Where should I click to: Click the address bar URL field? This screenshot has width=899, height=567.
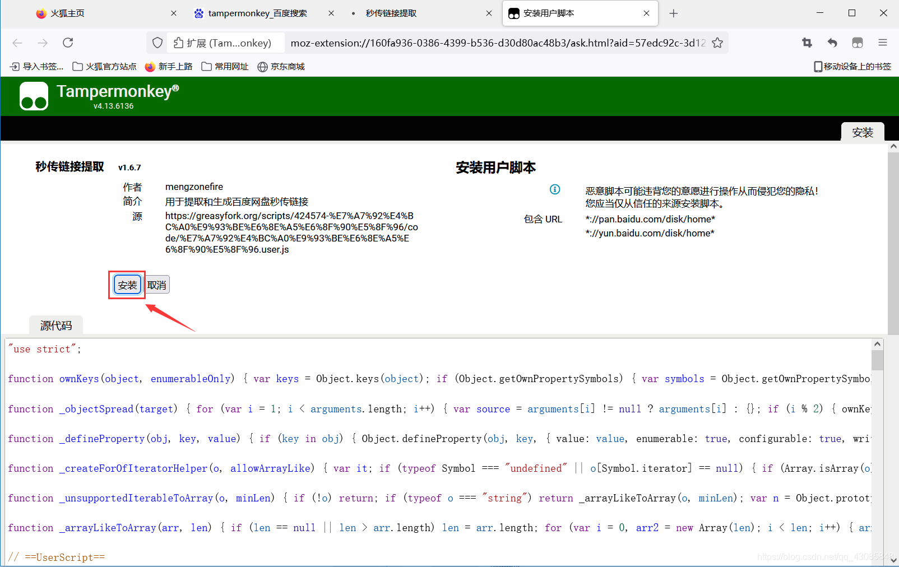click(498, 43)
